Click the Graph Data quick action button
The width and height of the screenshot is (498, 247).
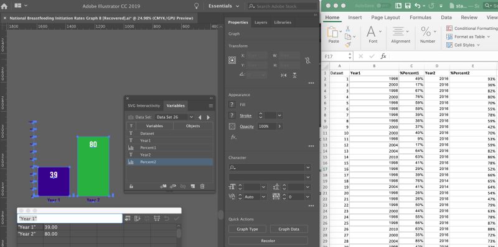[x=289, y=229]
